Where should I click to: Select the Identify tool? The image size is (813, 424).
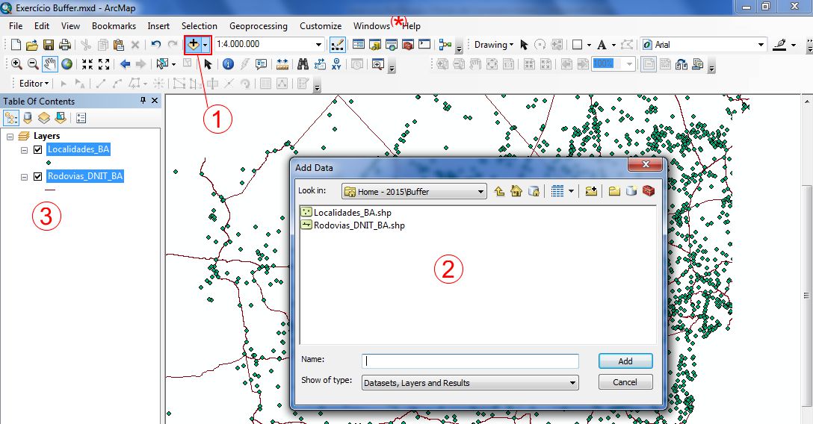pos(228,64)
